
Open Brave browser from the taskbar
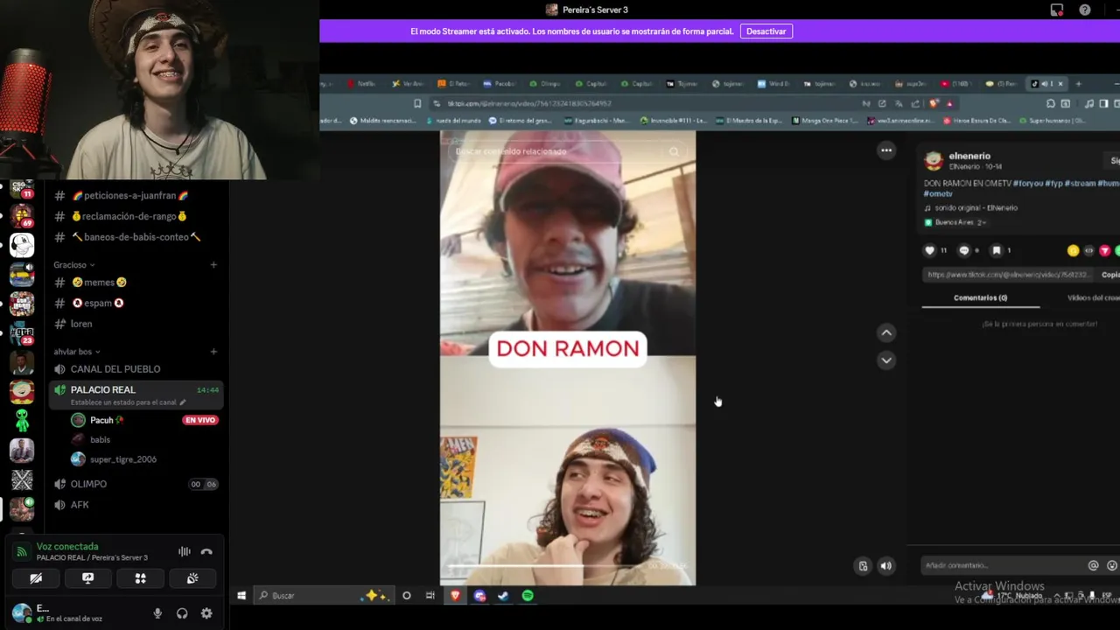[x=455, y=596]
